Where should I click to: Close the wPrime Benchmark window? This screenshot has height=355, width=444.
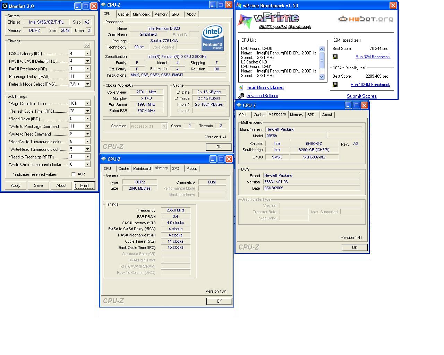(393, 5)
